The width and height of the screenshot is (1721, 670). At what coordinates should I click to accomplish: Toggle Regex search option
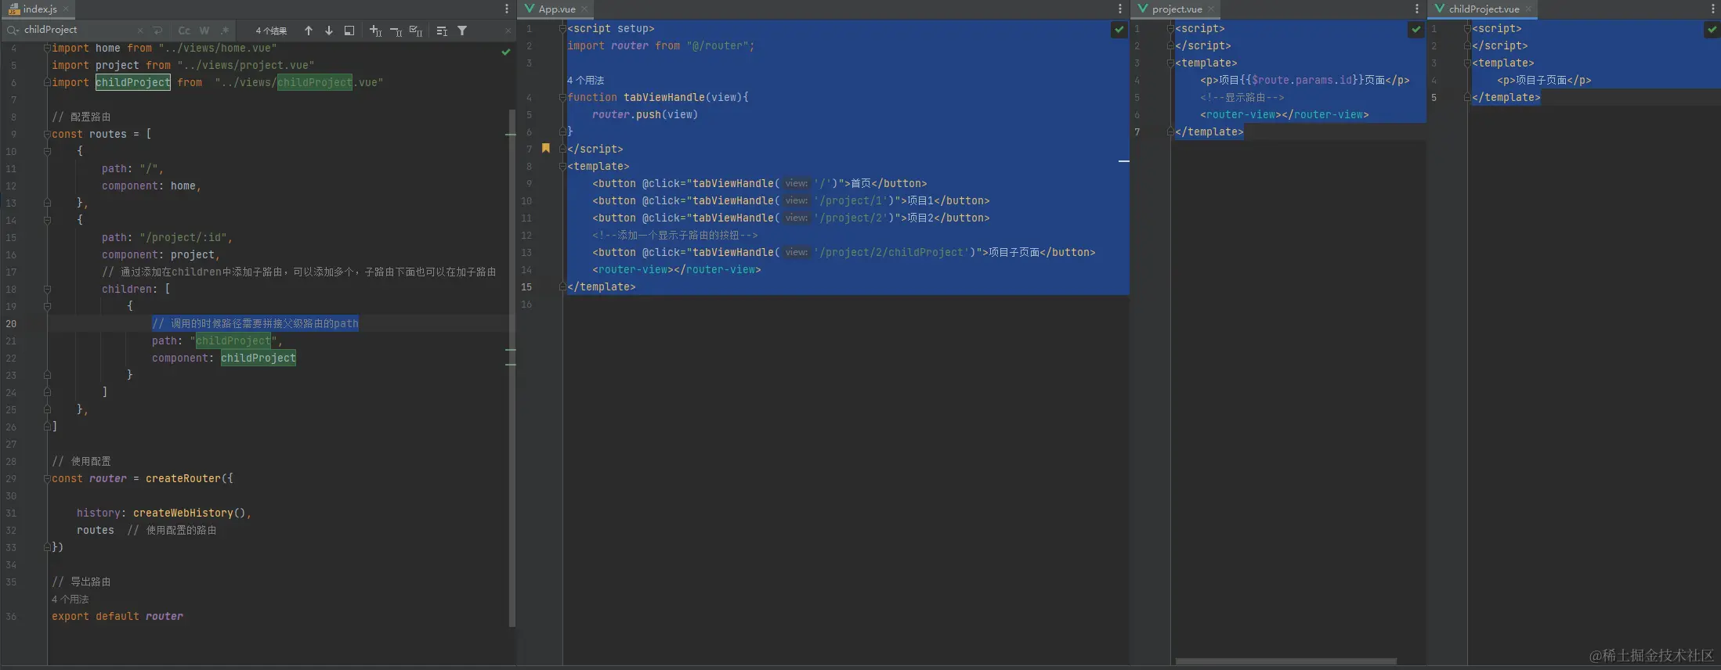coord(225,31)
